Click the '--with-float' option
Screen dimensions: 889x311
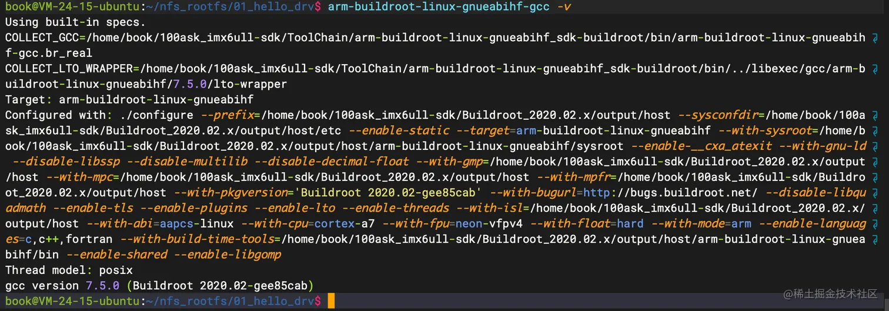(x=570, y=223)
